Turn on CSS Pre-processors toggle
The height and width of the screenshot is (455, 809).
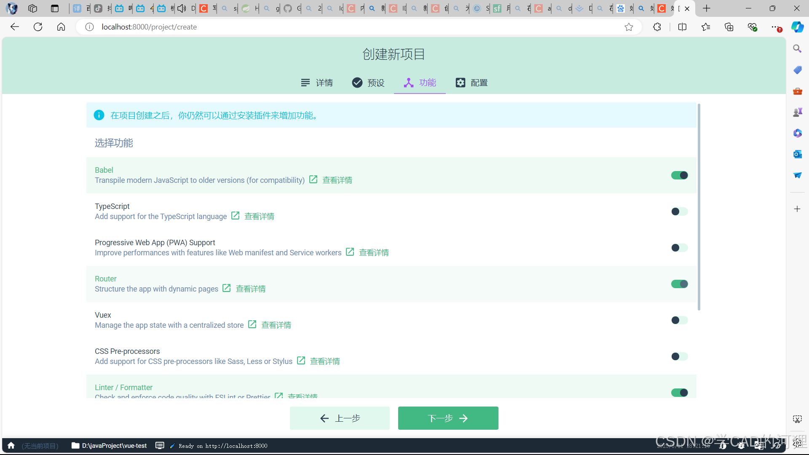[679, 356]
